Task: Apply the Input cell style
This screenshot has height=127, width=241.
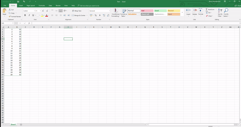Action: pyautogui.click(x=174, y=14)
